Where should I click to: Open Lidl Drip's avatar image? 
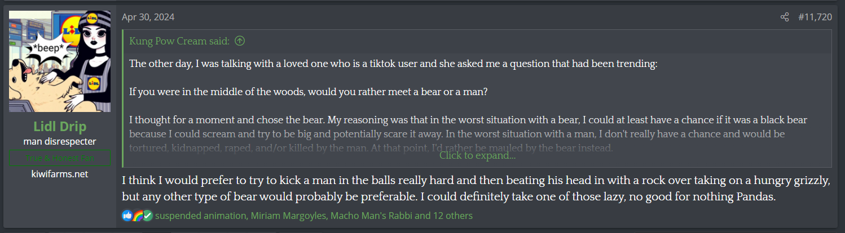60,61
